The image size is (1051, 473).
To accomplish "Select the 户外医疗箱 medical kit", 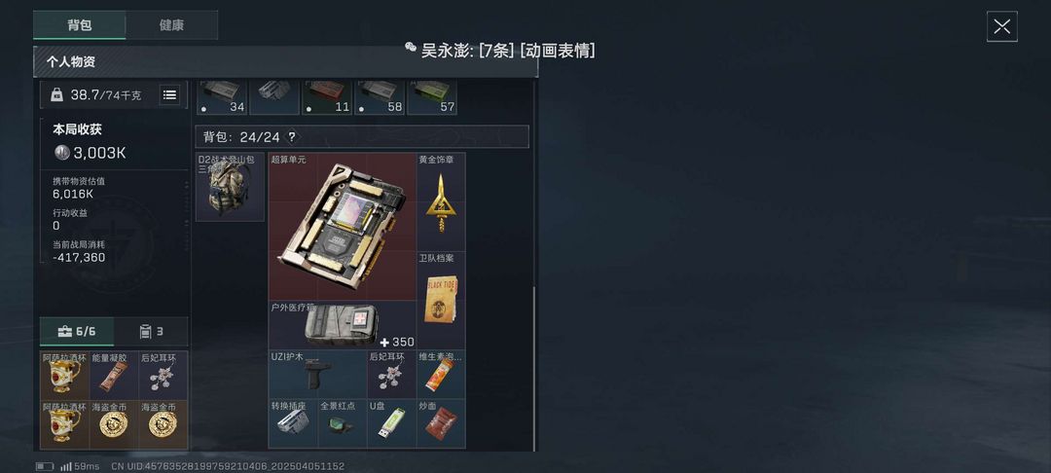I will (x=343, y=325).
